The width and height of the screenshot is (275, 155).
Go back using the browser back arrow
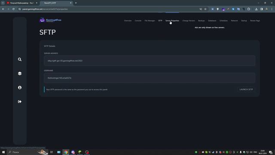[3, 9]
